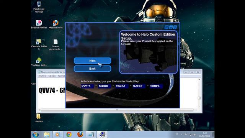Open Camtasia Studio 6 desktop icon

click(x=39, y=44)
